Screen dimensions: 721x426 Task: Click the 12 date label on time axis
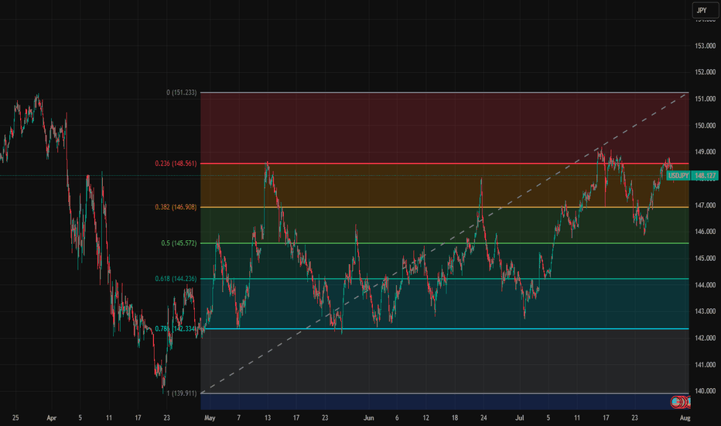tap(425, 417)
